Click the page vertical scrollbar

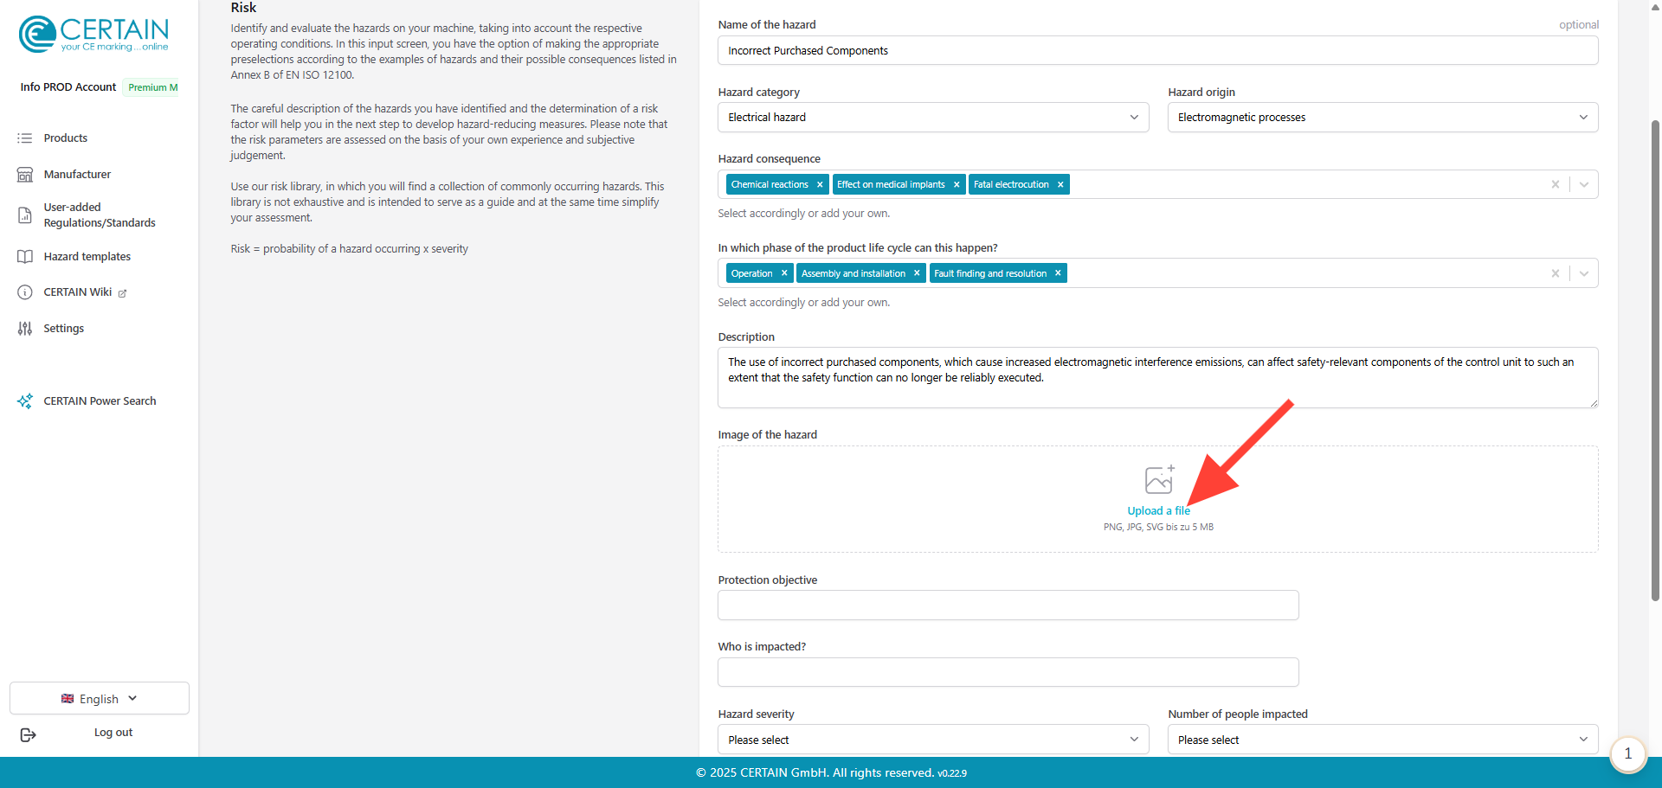pyautogui.click(x=1655, y=360)
